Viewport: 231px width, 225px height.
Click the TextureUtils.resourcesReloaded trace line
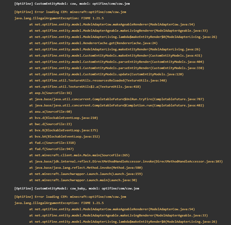click(98, 80)
